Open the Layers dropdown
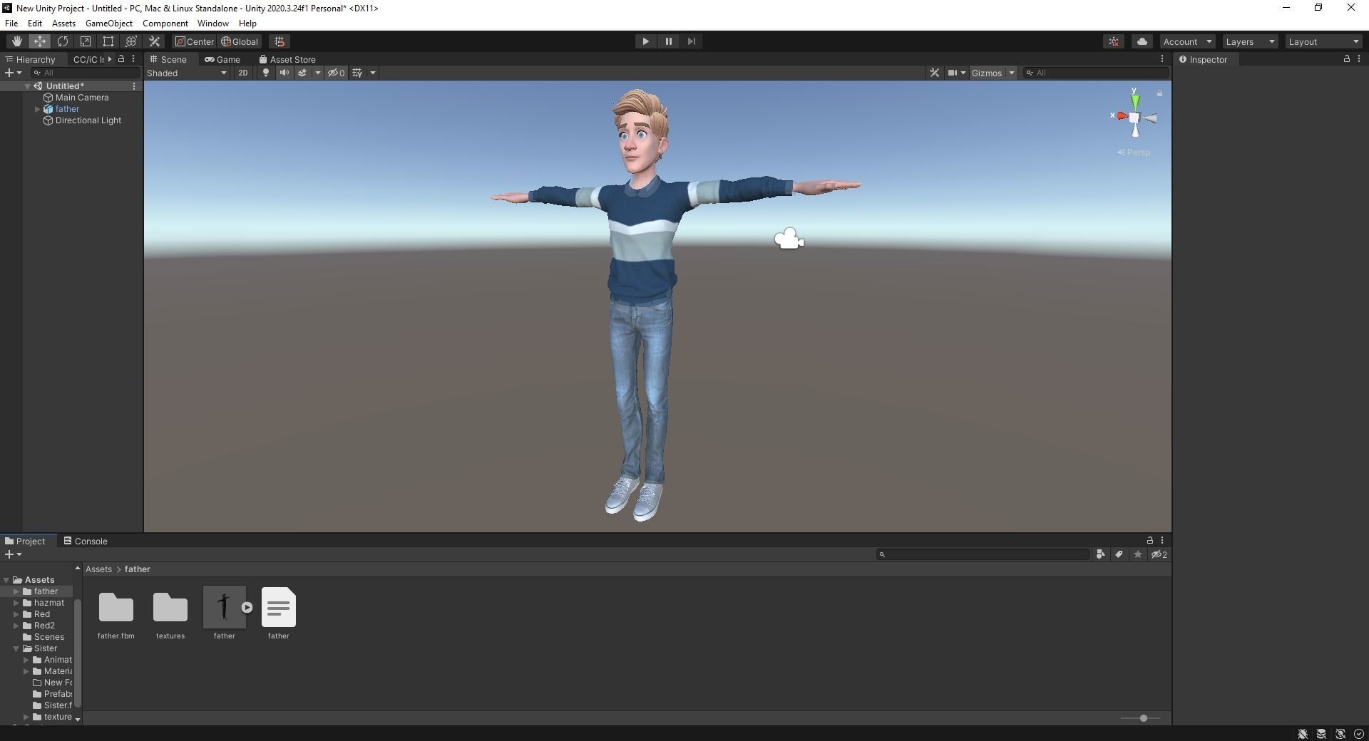 point(1250,41)
